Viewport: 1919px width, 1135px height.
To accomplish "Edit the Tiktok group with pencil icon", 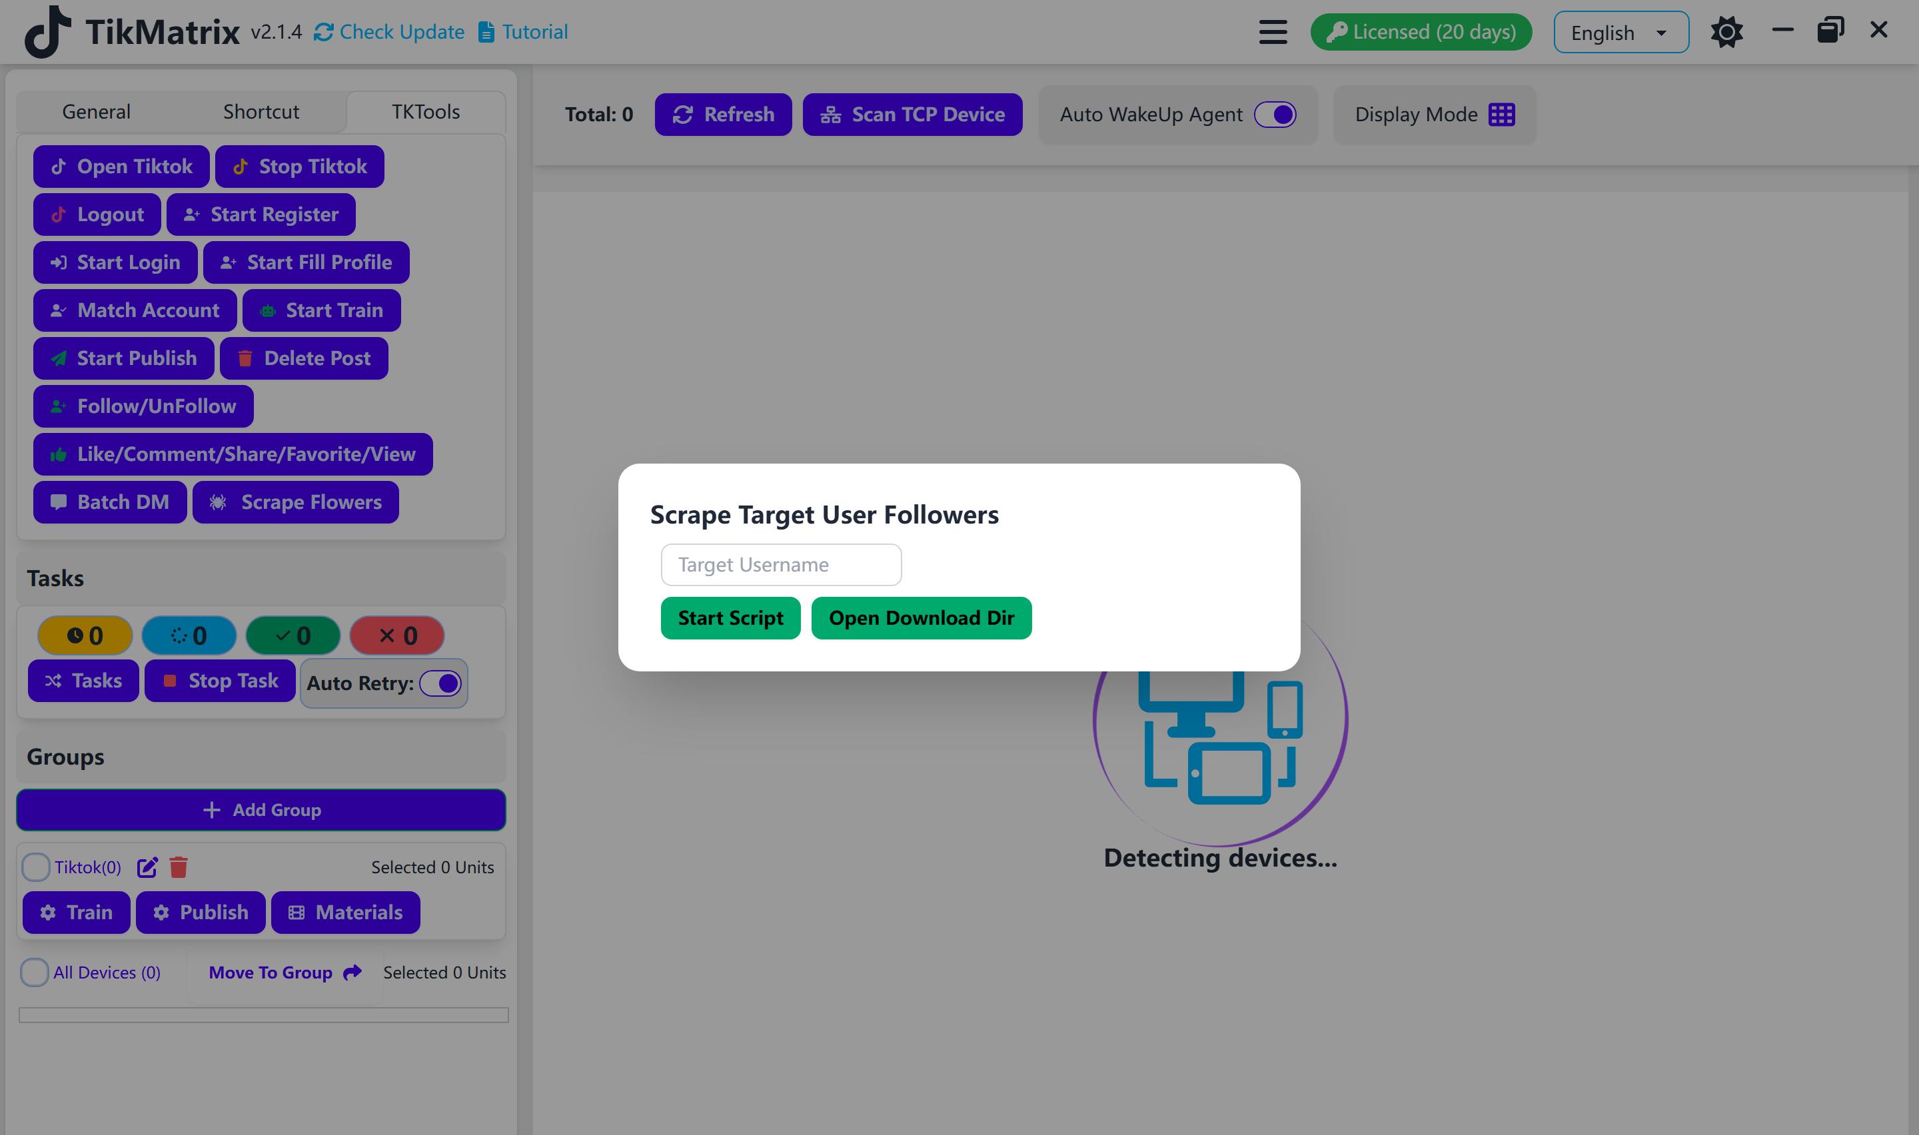I will click(x=147, y=867).
